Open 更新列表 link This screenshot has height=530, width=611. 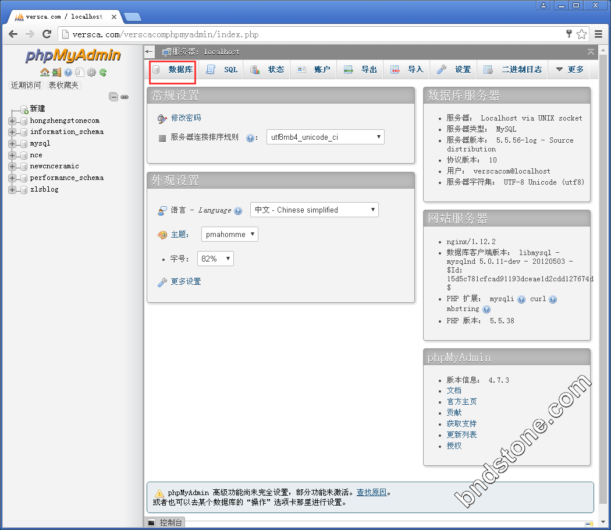462,434
